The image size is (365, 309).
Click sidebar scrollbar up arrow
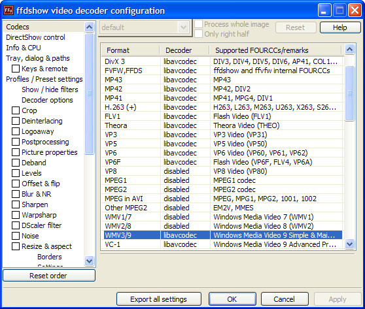[x=90, y=27]
